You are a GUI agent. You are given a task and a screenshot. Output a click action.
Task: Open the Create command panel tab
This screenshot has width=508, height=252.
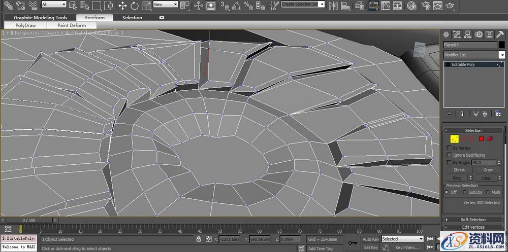tap(447, 34)
